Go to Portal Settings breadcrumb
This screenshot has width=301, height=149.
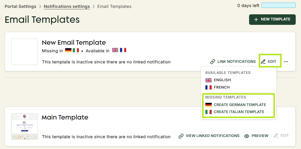tap(20, 6)
